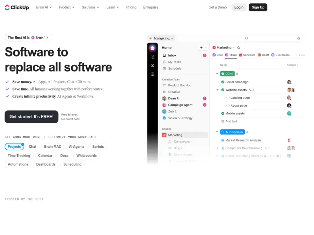Image resolution: width=314 pixels, height=235 pixels.
Task: Click Get started. It's FREE! button
Action: 31,117
